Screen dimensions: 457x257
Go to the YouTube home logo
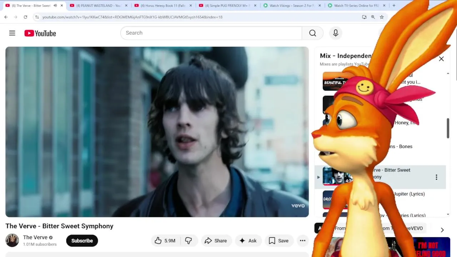pos(40,33)
